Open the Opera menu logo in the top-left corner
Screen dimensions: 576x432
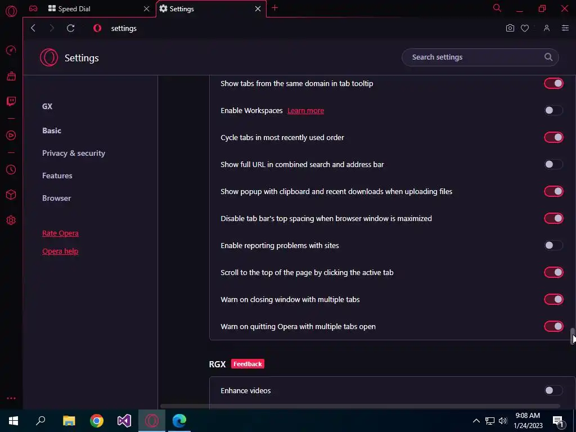point(11,11)
